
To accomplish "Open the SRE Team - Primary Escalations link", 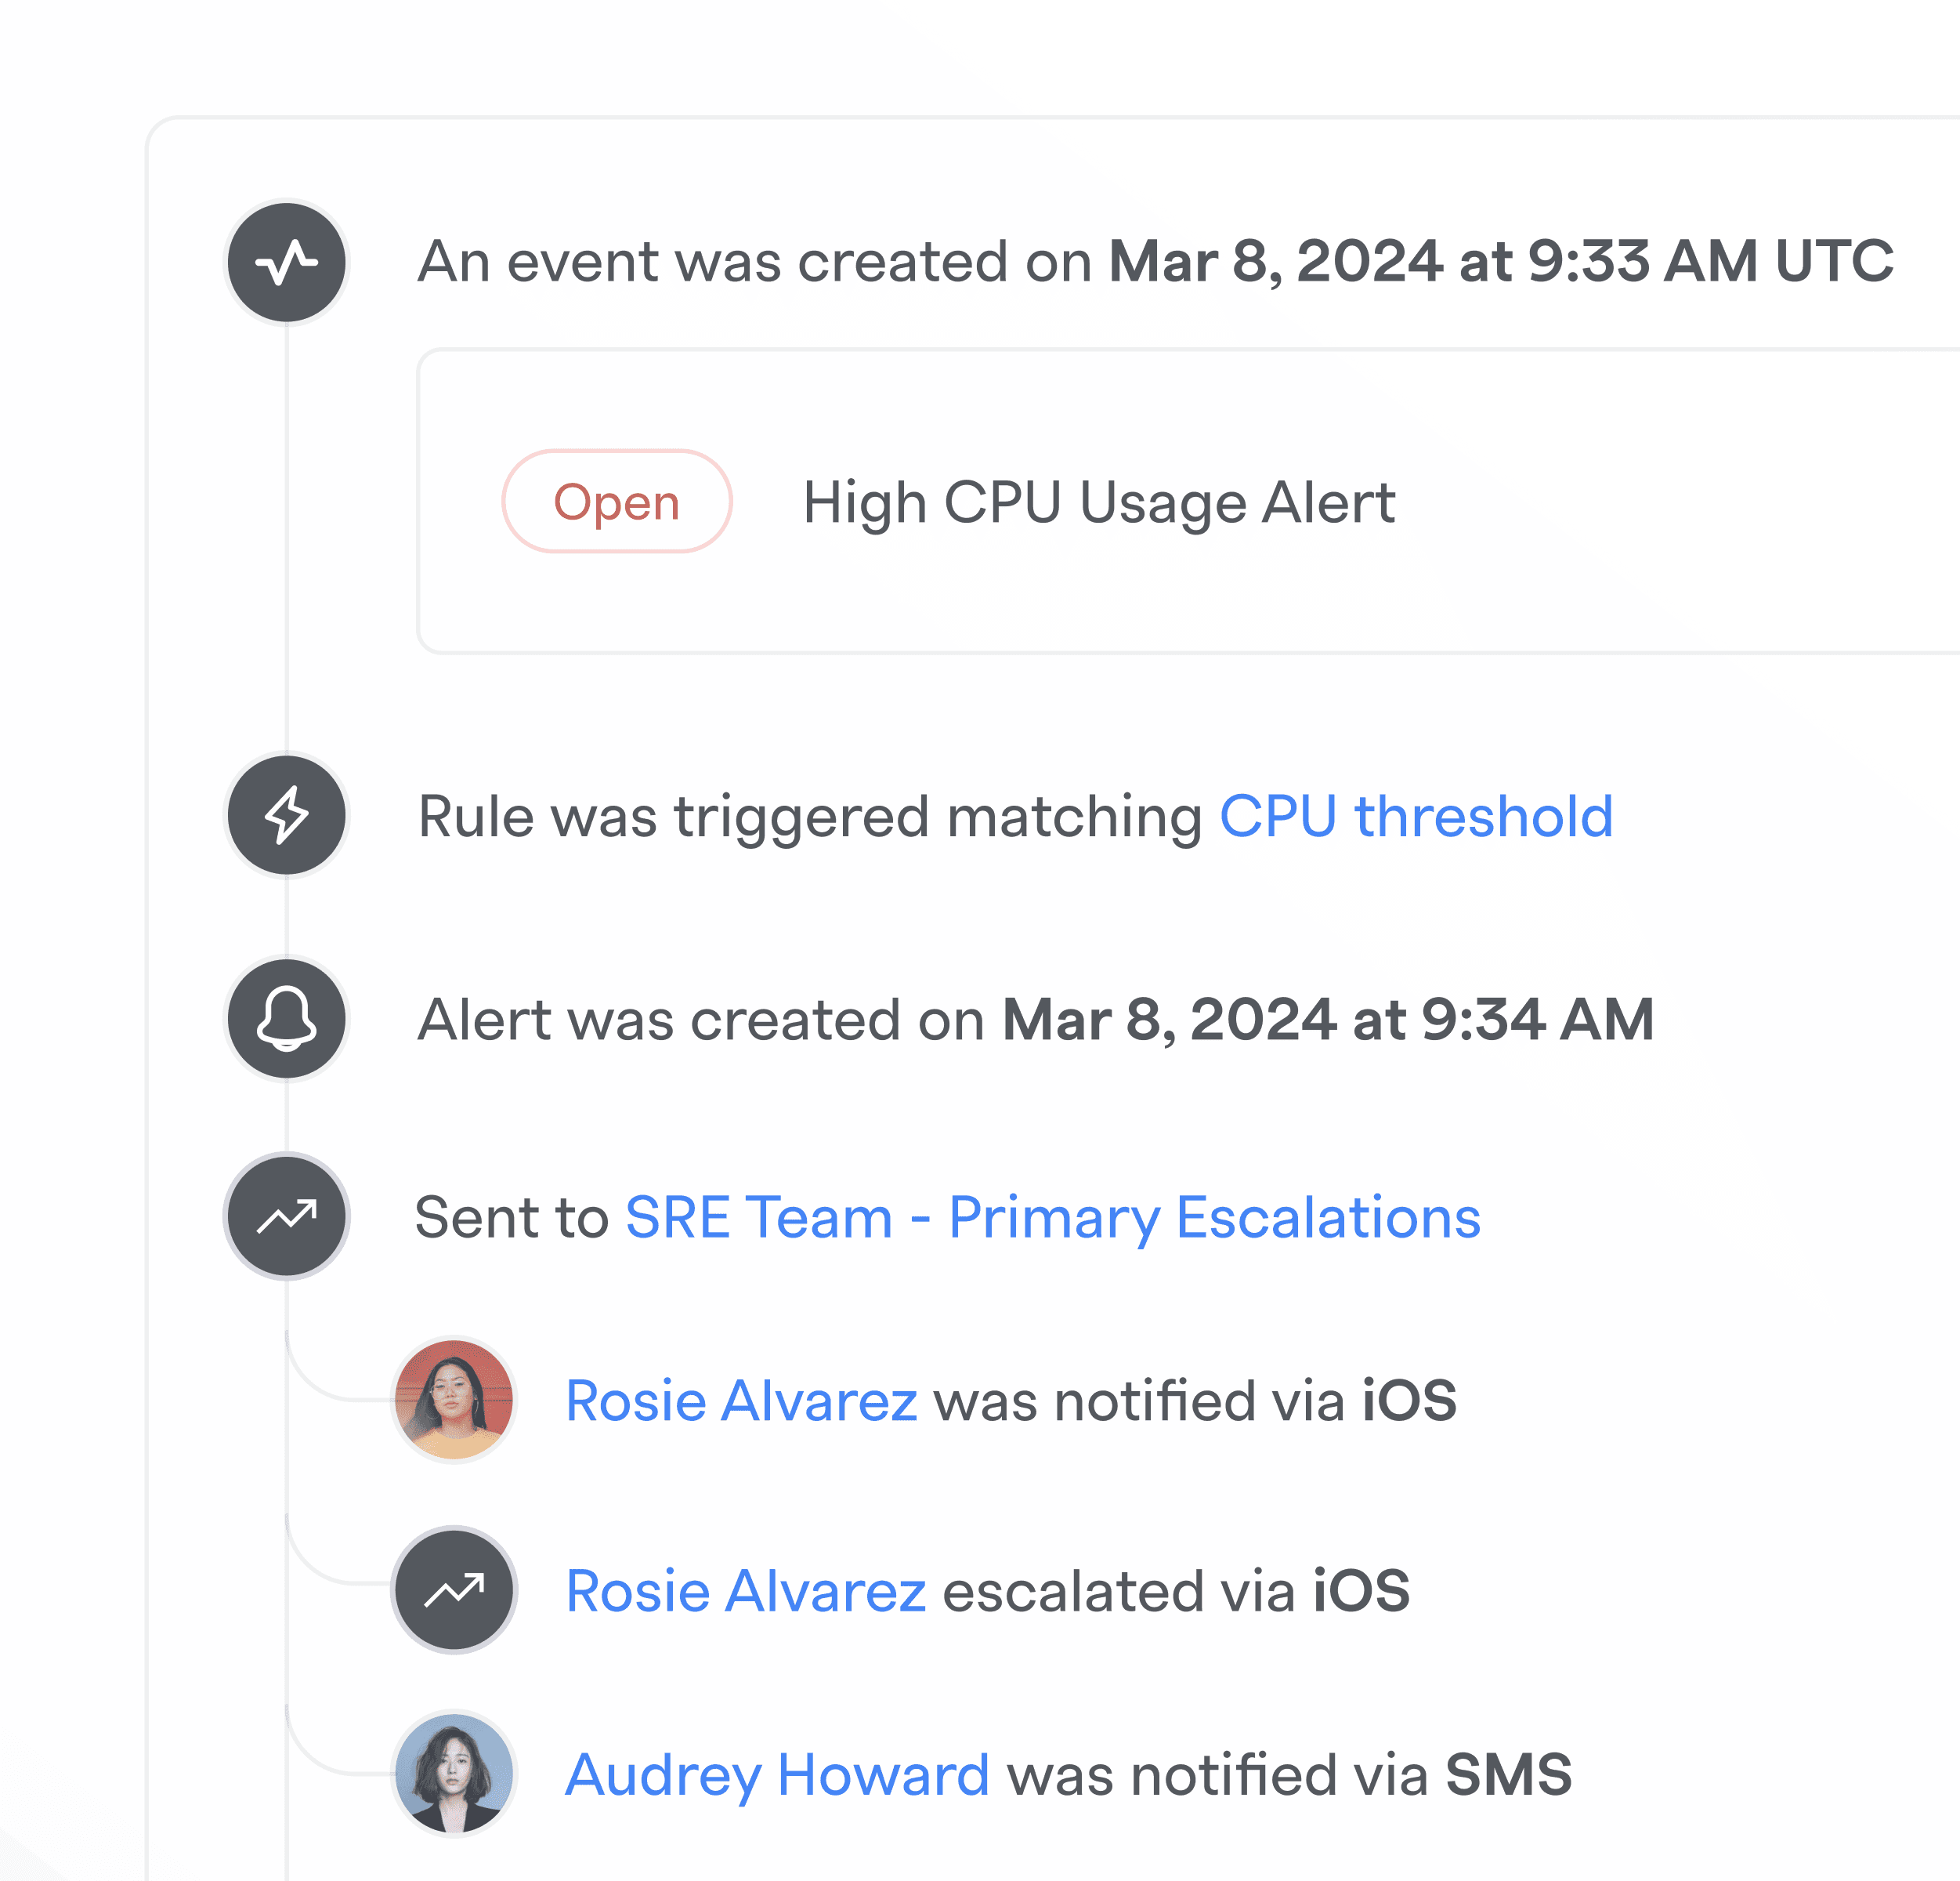I will tap(1052, 1218).
